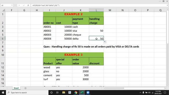The image size is (169, 95).
Task: Select column G header
Action: (24, 10)
